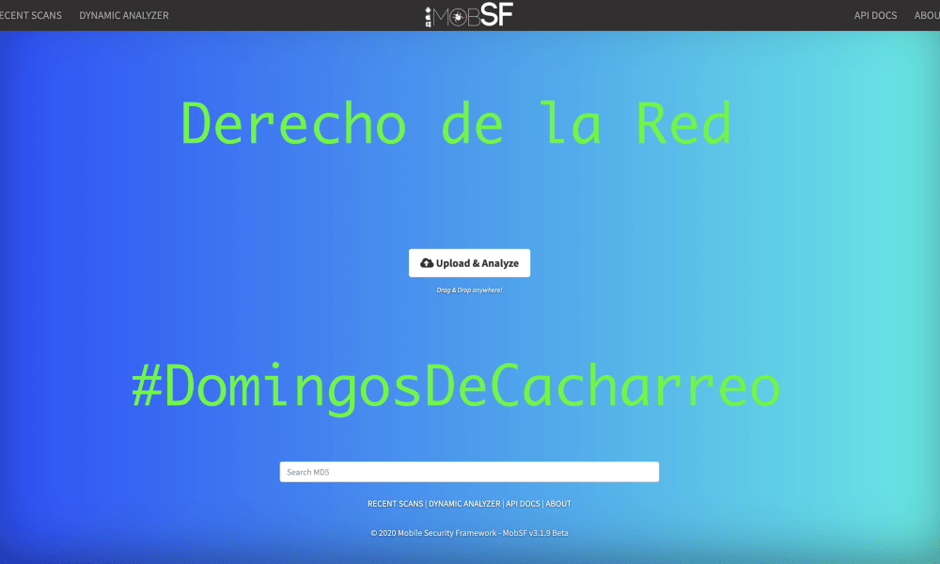This screenshot has width=940, height=564.
Task: Follow the footer About link
Action: [x=558, y=504]
